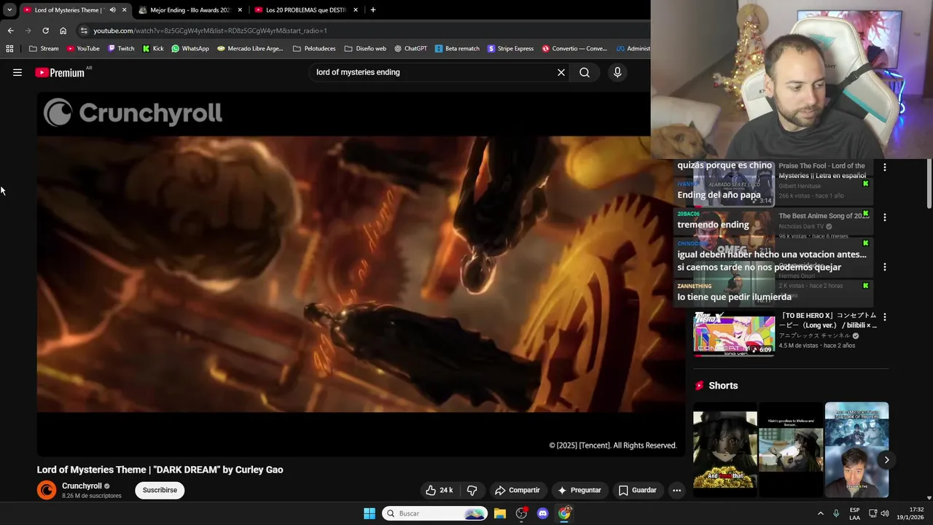Open the Convertio bookmark
The height and width of the screenshot is (525, 933).
574,49
